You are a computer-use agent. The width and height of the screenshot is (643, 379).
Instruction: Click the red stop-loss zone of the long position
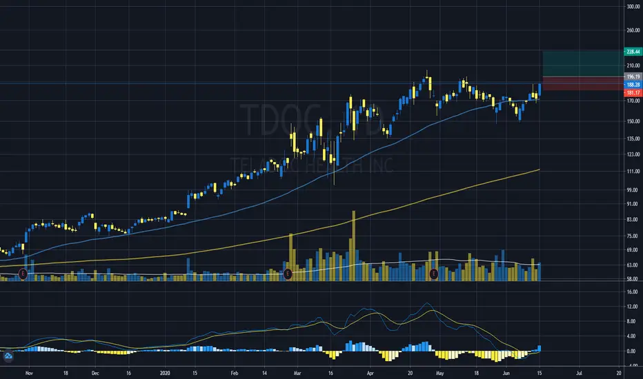point(583,83)
